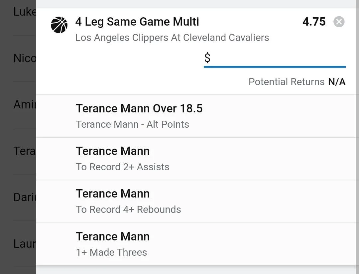
Task: Tap the "Laur" player row behind the slip
Action: pos(24,244)
